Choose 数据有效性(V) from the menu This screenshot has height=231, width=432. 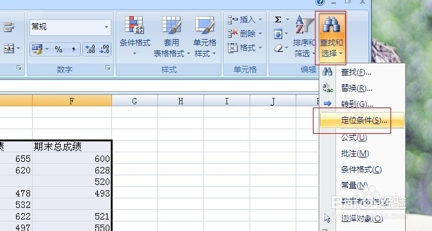coord(362,202)
